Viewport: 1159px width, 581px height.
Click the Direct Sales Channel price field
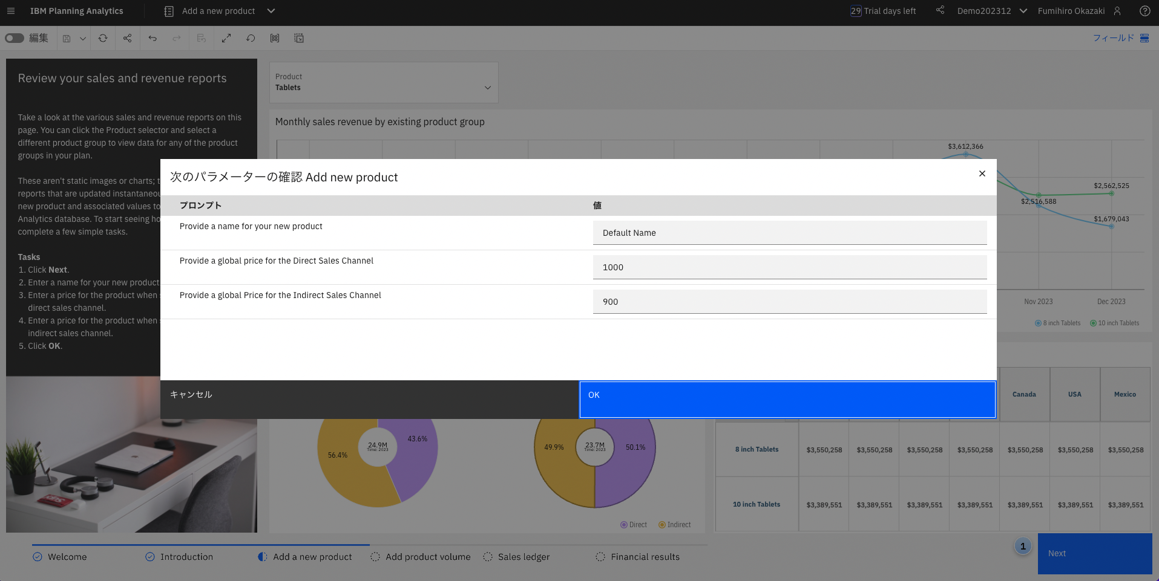click(790, 267)
